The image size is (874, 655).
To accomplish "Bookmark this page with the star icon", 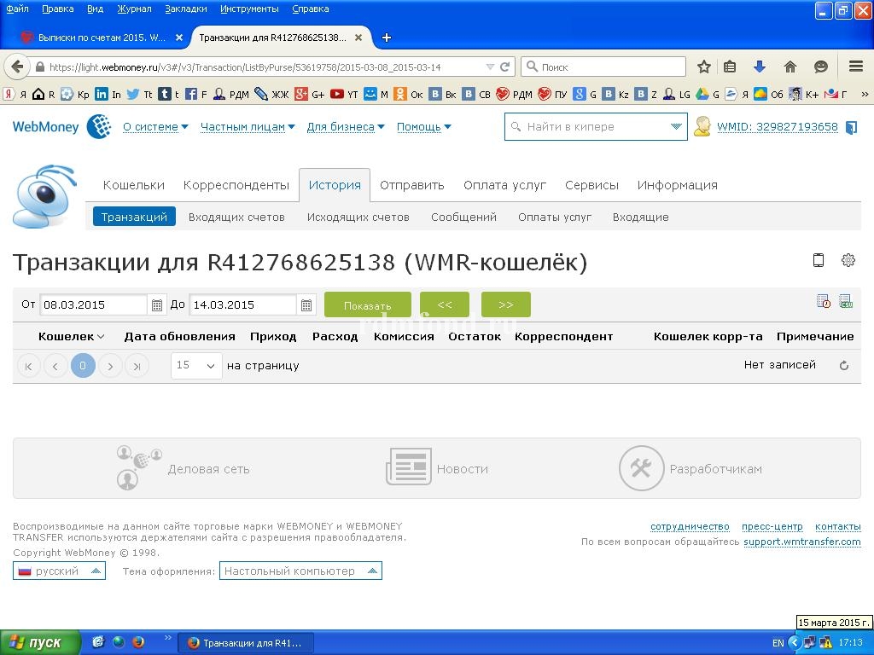I will pos(704,67).
